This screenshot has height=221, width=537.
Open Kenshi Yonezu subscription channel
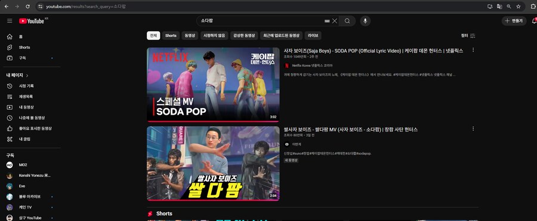(x=35, y=176)
